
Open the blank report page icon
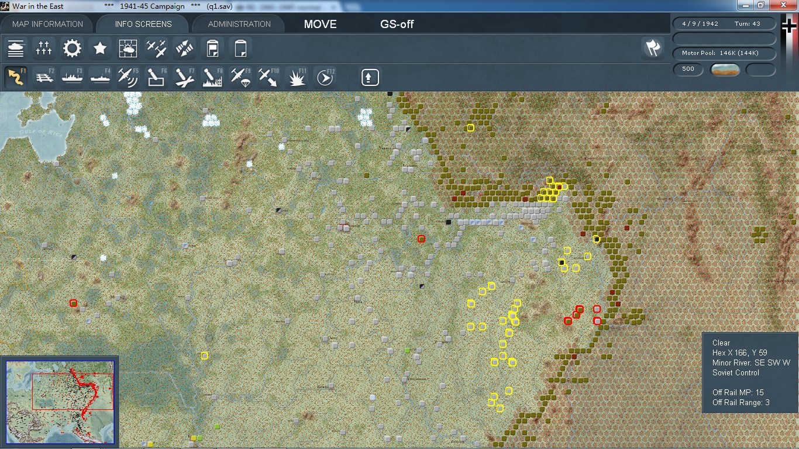point(240,49)
